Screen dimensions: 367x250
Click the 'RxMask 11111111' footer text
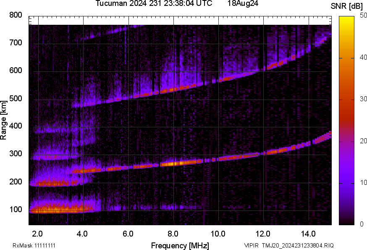(x=34, y=245)
